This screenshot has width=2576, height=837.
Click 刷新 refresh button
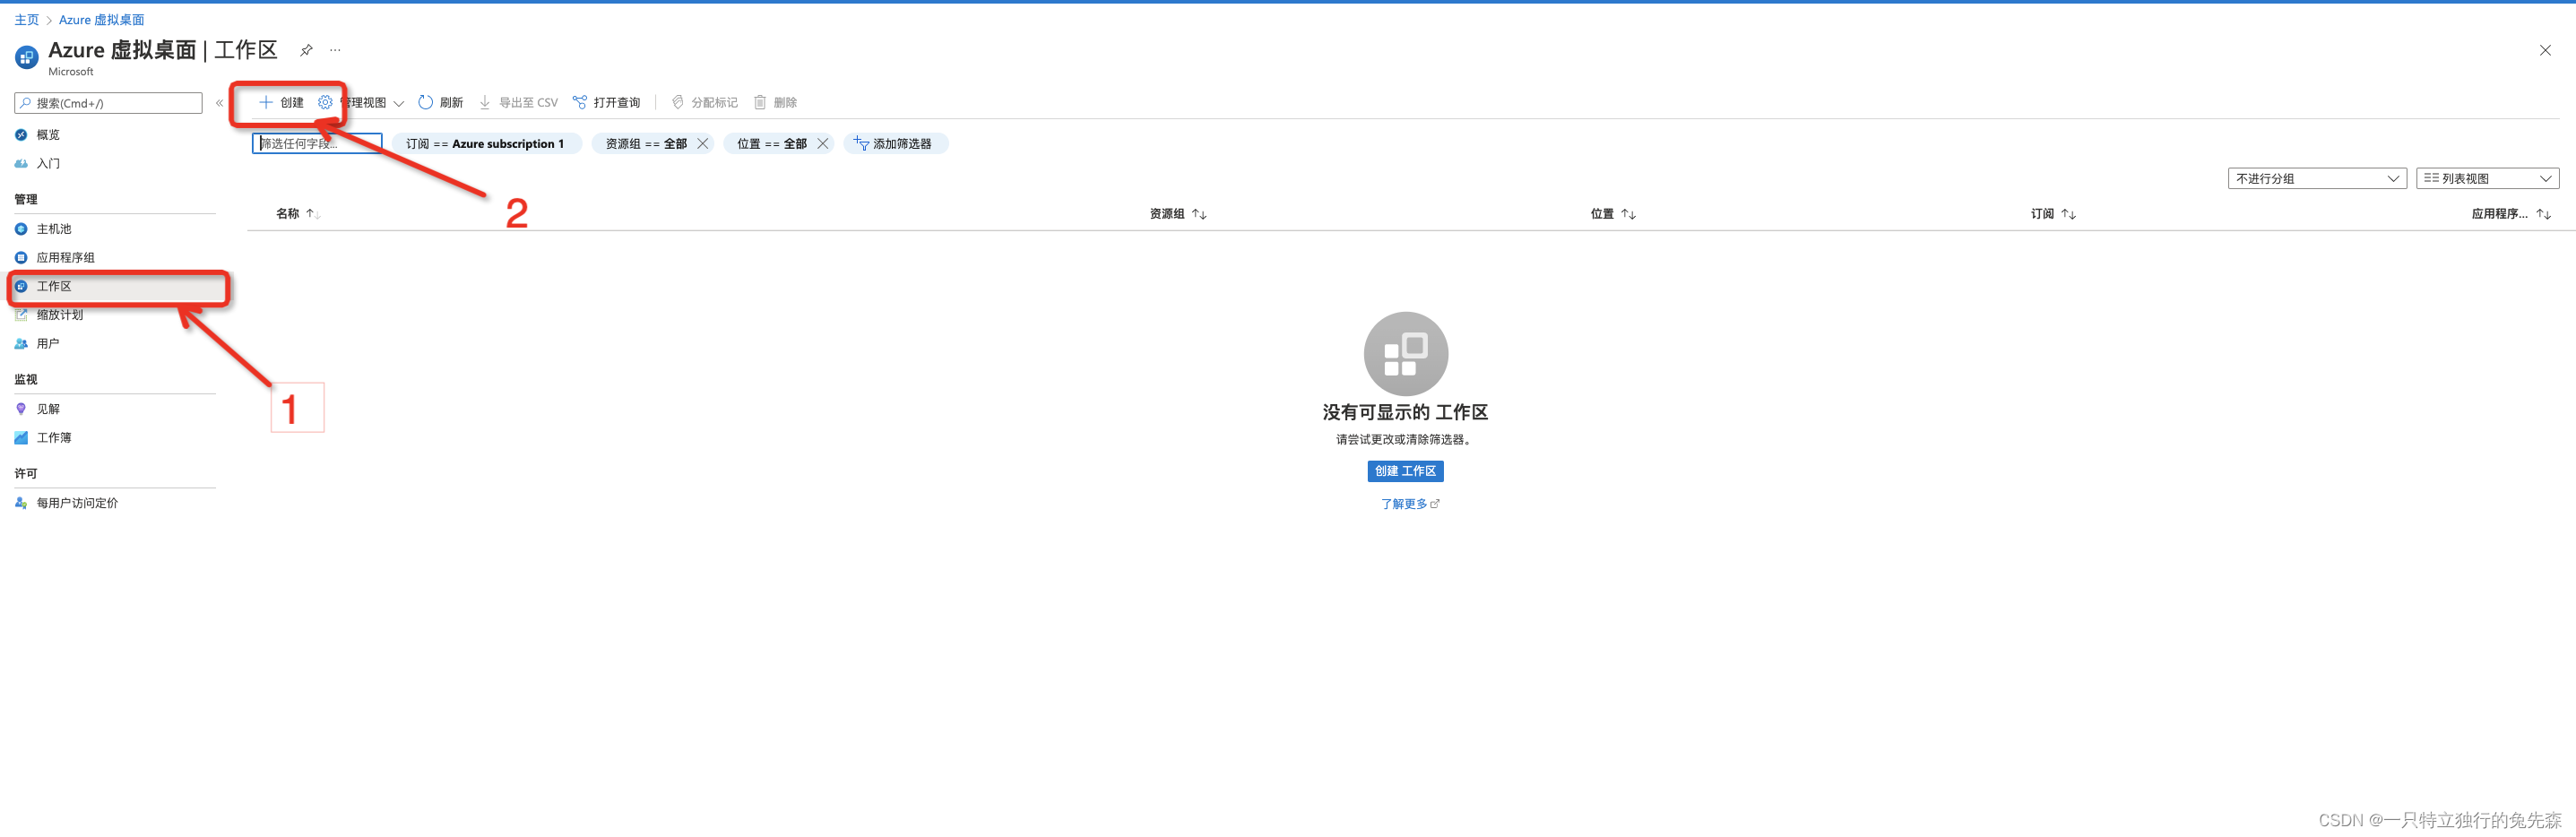click(x=440, y=102)
